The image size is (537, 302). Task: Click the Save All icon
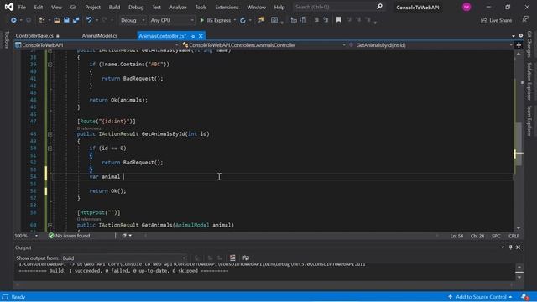pyautogui.click(x=76, y=20)
